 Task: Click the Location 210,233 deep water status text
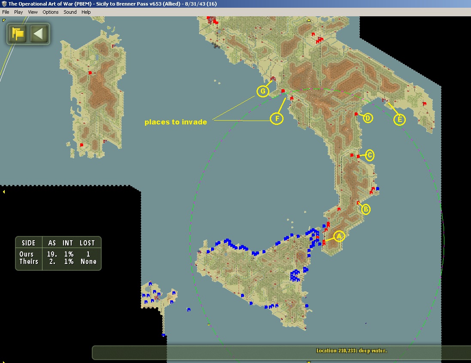point(351,351)
